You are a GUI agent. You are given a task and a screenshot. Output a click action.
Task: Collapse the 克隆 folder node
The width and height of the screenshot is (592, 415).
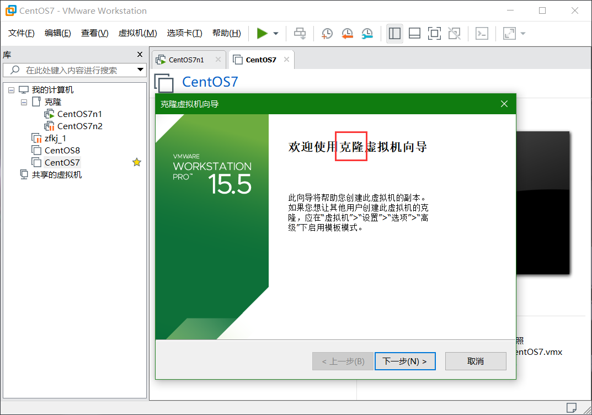[24, 102]
